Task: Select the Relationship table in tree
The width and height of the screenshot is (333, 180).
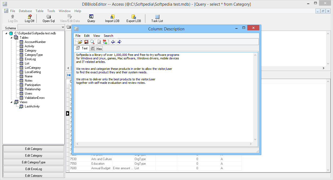Action: pos(33,89)
